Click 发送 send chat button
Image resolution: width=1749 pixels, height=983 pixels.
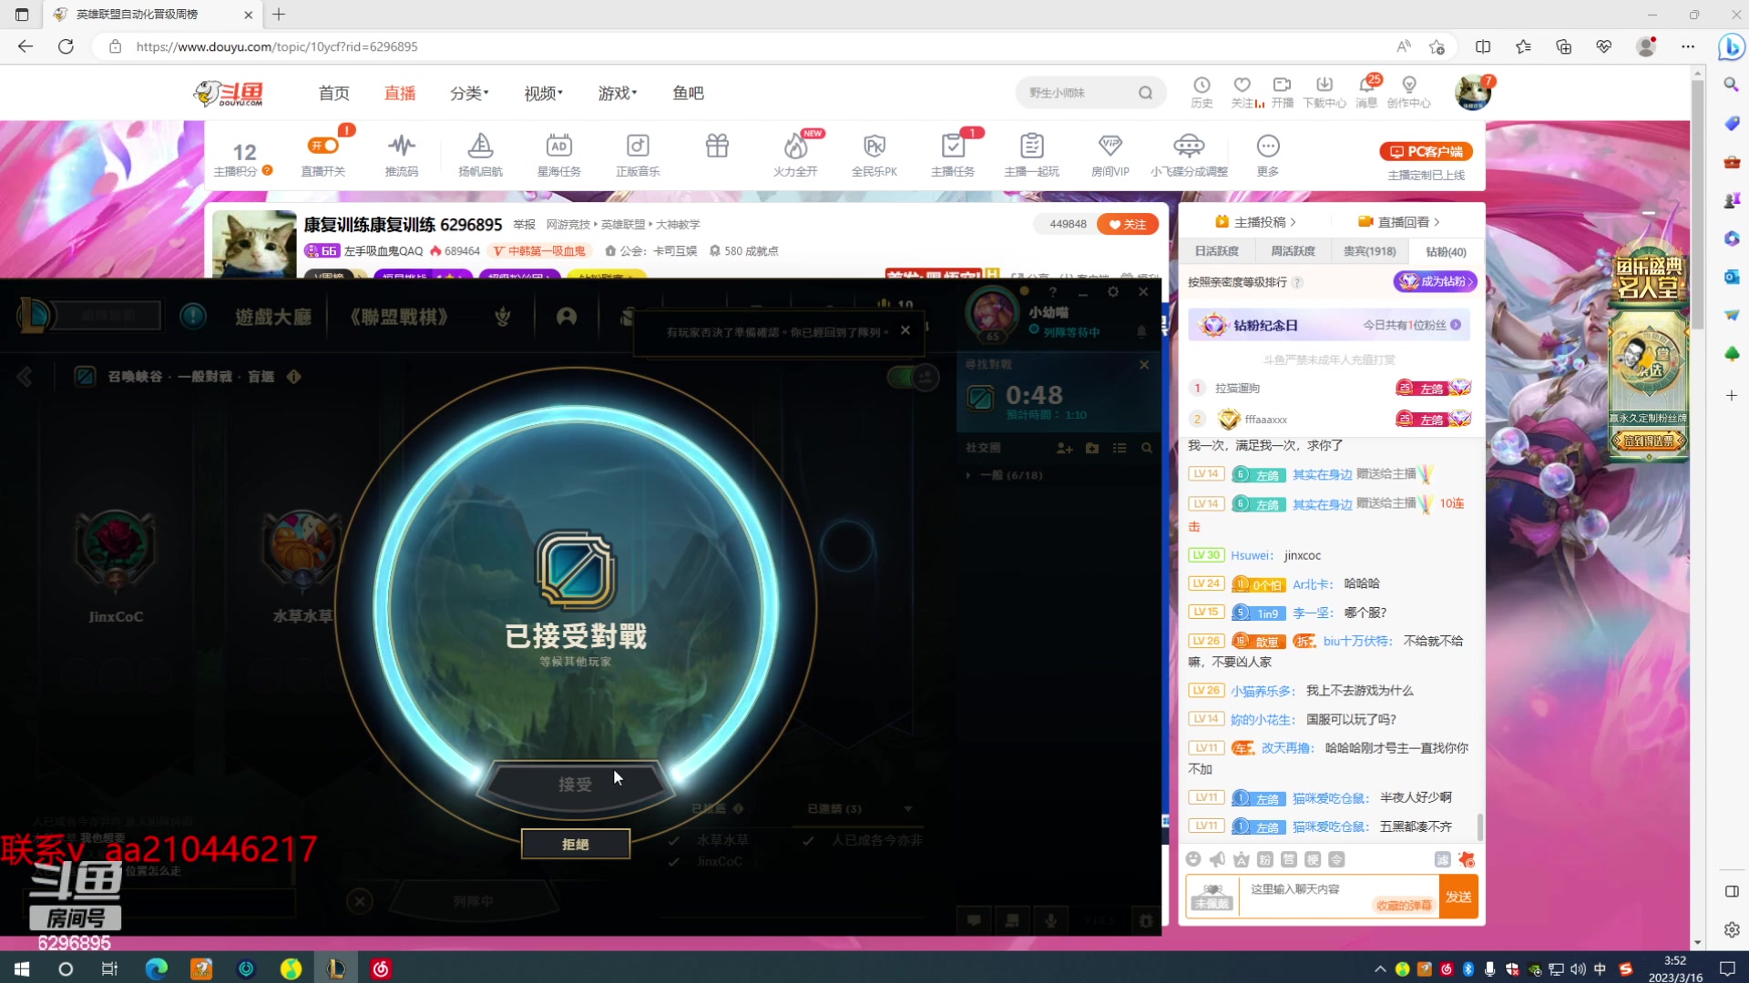(x=1458, y=897)
